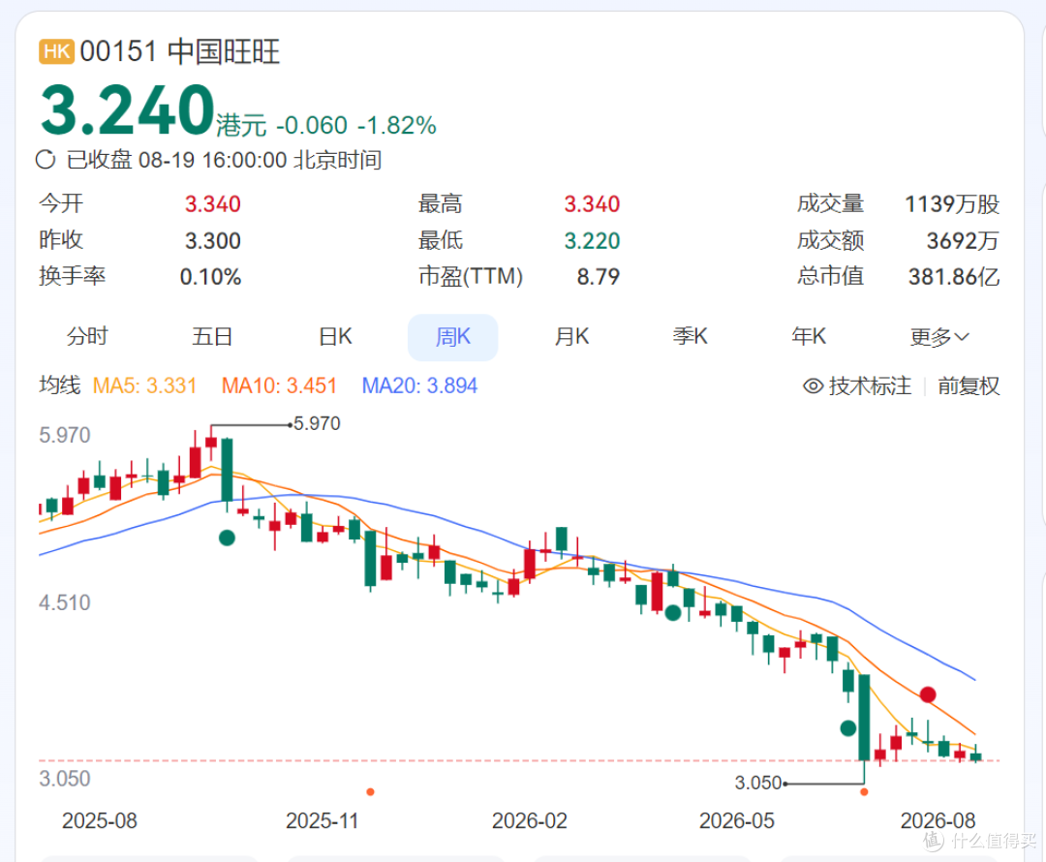Switch to the 月K tab
Screen dimensions: 1046x862
tap(572, 336)
